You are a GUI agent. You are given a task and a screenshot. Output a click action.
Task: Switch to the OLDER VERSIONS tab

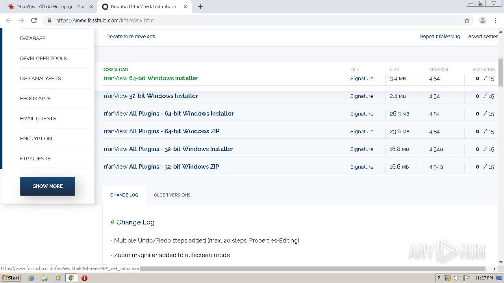[172, 195]
